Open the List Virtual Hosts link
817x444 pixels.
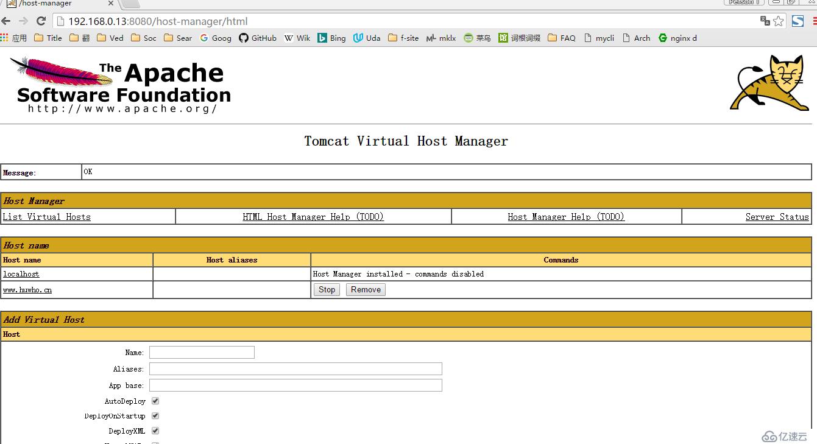[47, 217]
